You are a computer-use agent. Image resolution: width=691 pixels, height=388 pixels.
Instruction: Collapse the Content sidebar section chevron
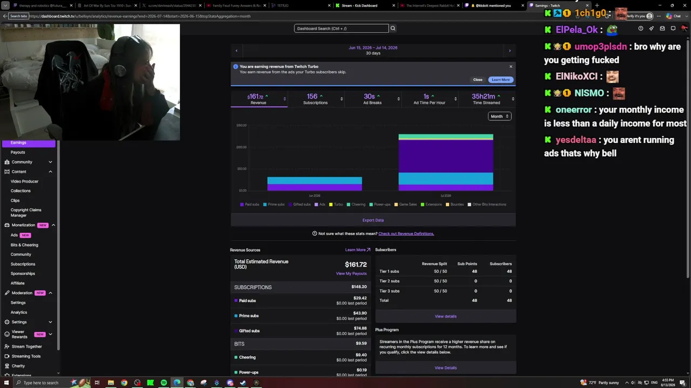click(x=50, y=171)
